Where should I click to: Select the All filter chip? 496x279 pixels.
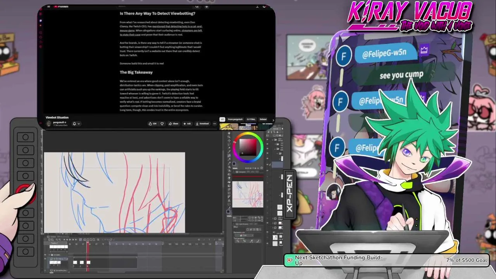point(222,119)
